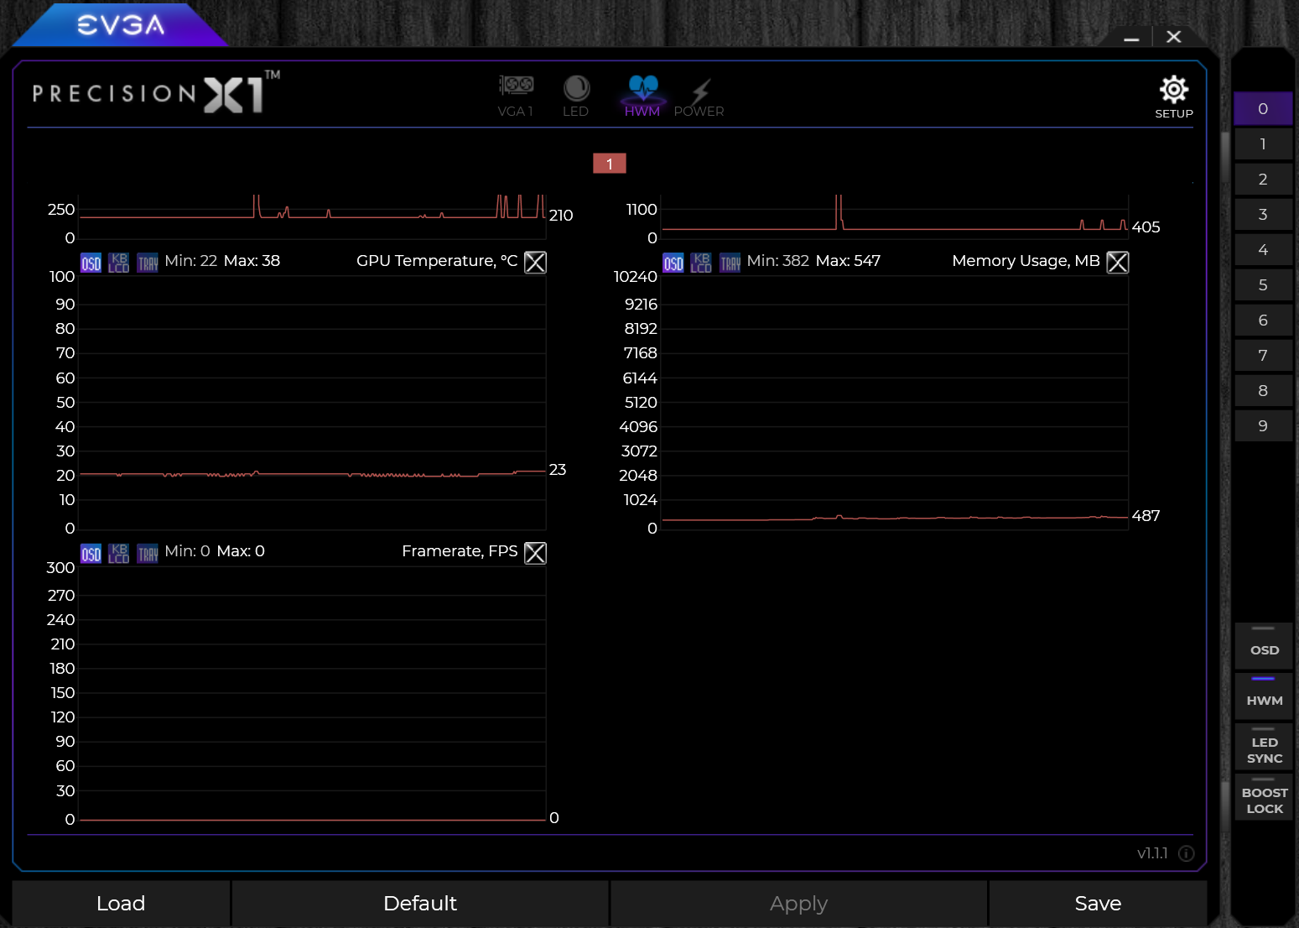Close the Precision X1 window
This screenshot has height=928, width=1299.
(x=1174, y=37)
